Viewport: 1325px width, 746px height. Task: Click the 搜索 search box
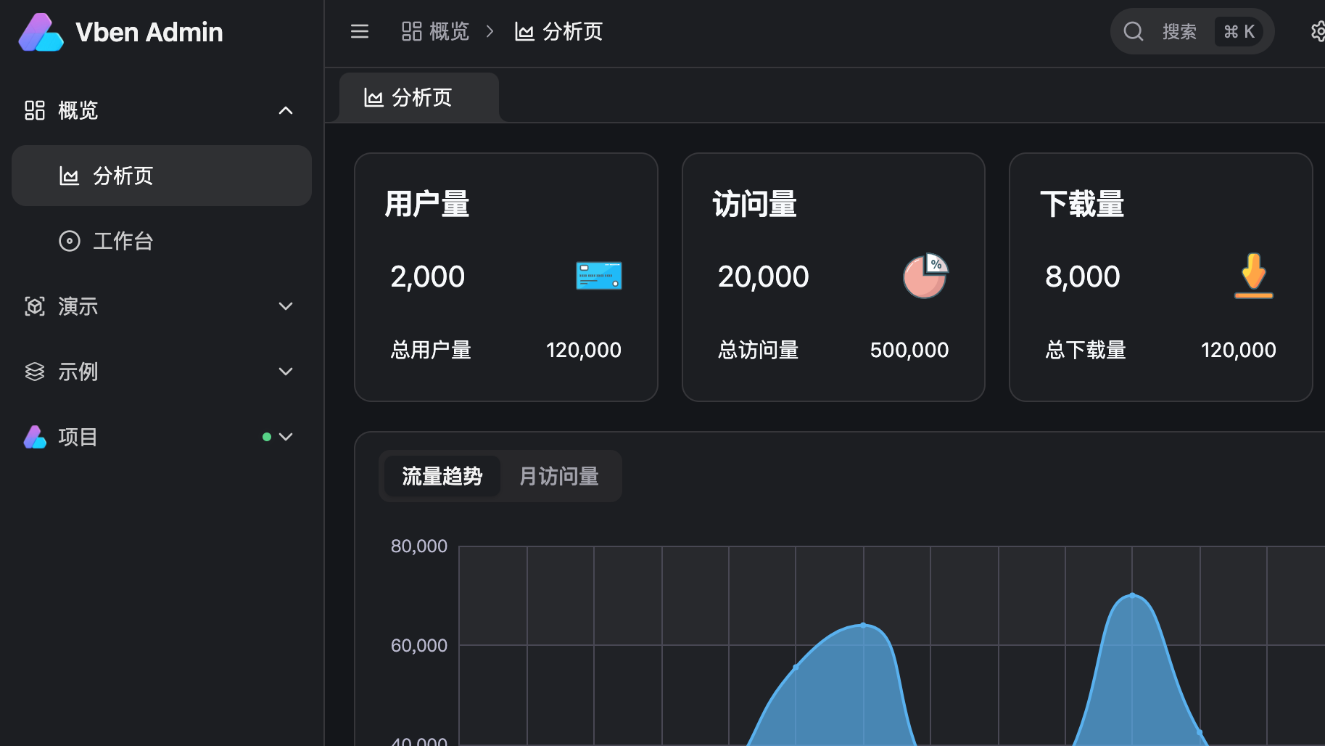(x=1192, y=31)
